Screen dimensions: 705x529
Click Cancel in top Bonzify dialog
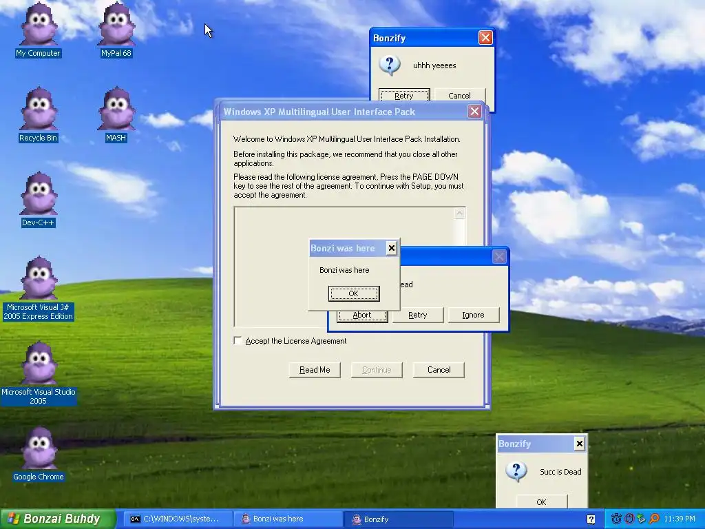[459, 95]
